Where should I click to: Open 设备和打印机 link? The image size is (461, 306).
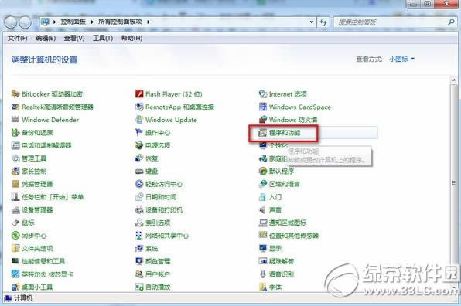164,209
